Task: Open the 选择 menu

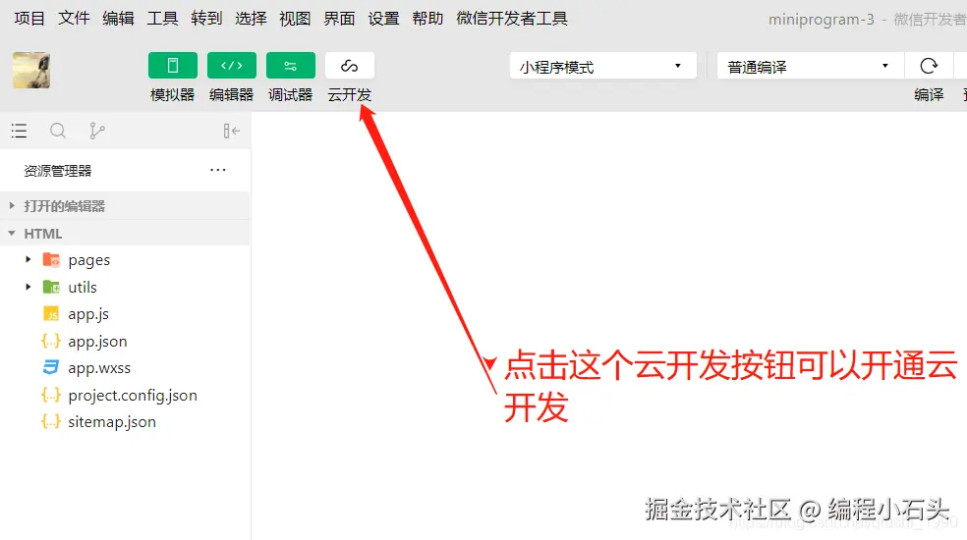Action: [x=251, y=19]
